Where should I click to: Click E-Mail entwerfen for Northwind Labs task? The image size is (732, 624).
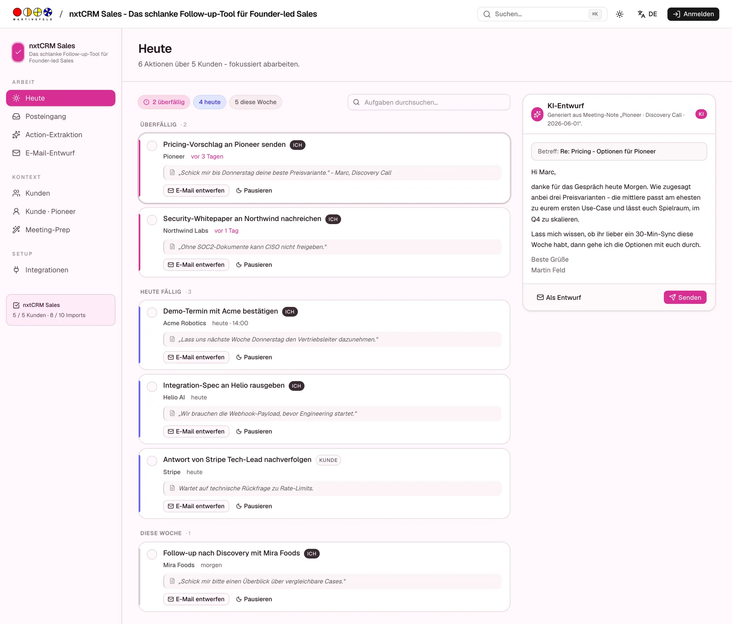196,265
